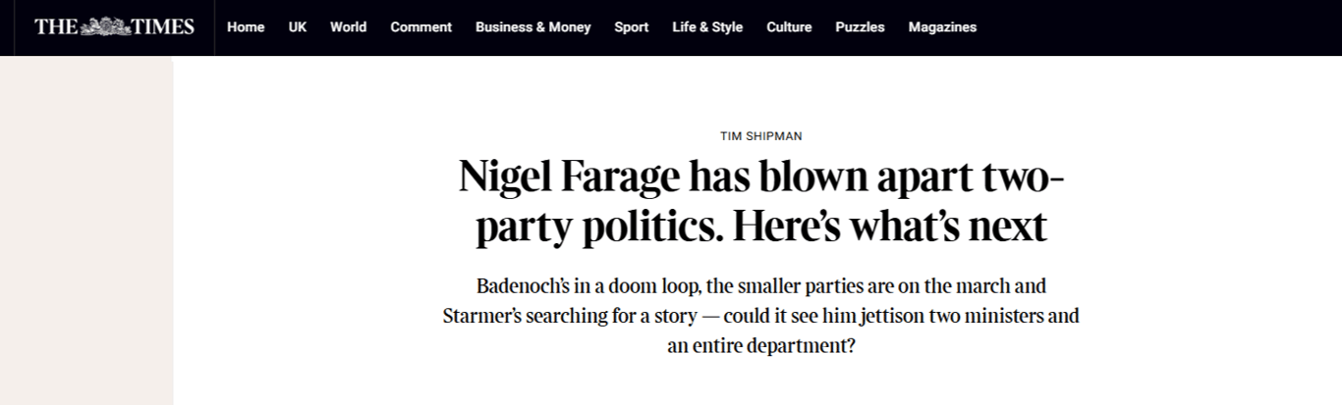Open the Business & Money section
This screenshot has height=405, width=1342.
click(532, 27)
